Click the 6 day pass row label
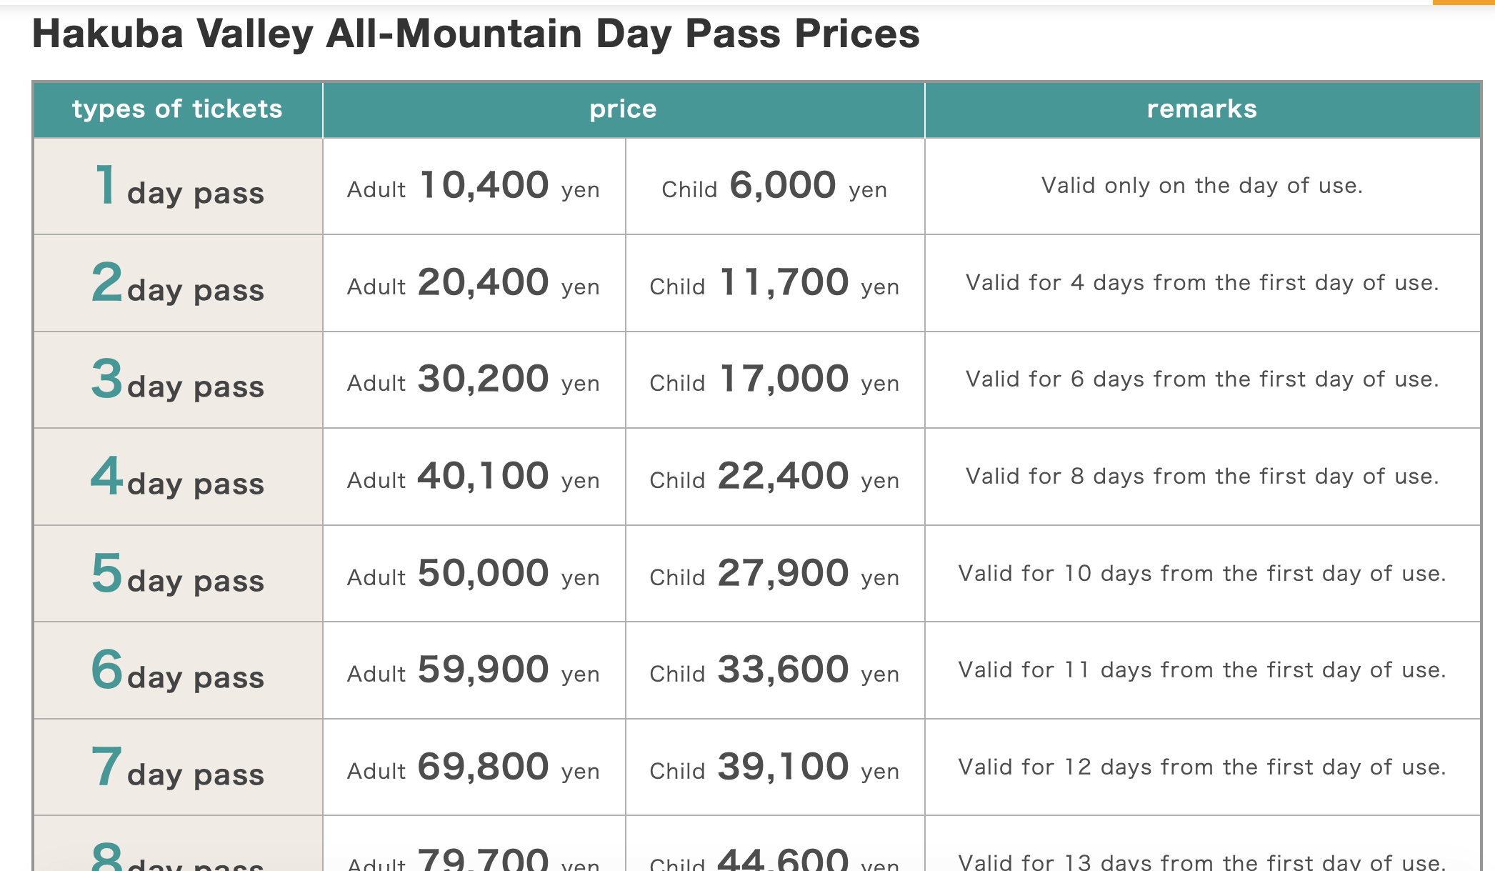1495x871 pixels. [x=178, y=671]
